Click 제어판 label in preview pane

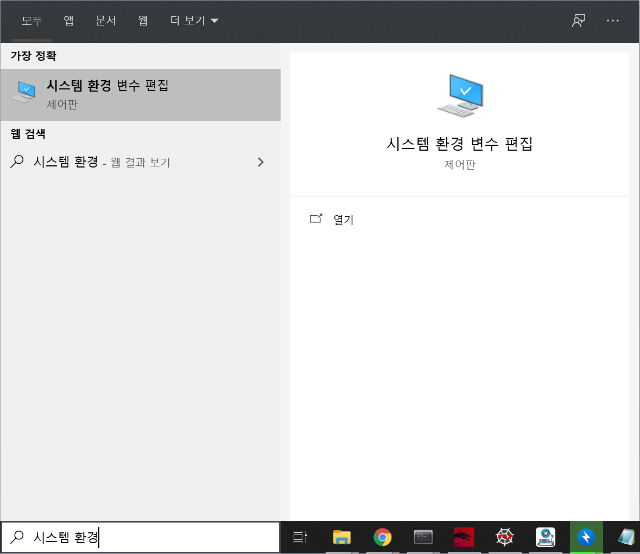460,164
